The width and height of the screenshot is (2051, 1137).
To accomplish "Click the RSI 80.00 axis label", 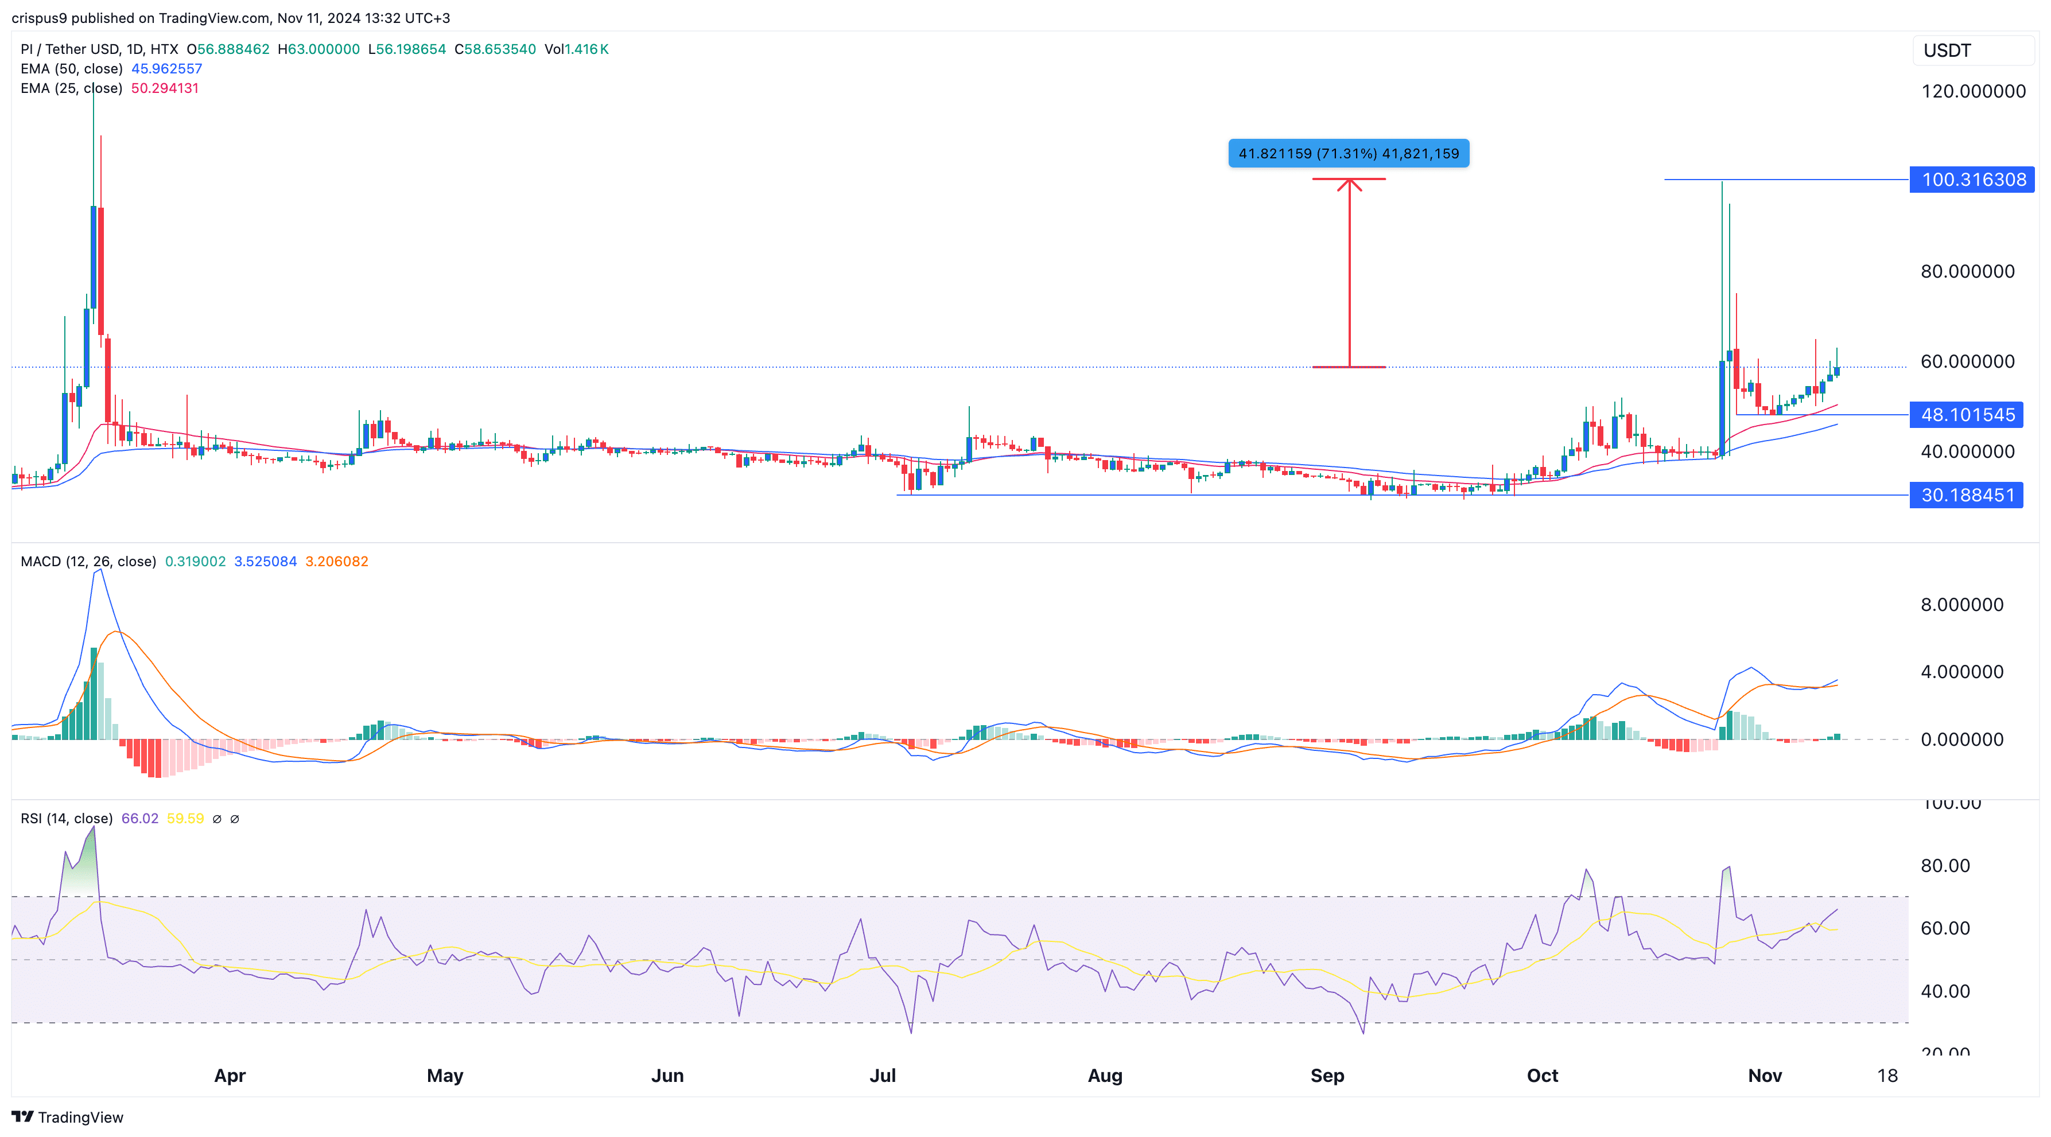I will (x=1945, y=866).
